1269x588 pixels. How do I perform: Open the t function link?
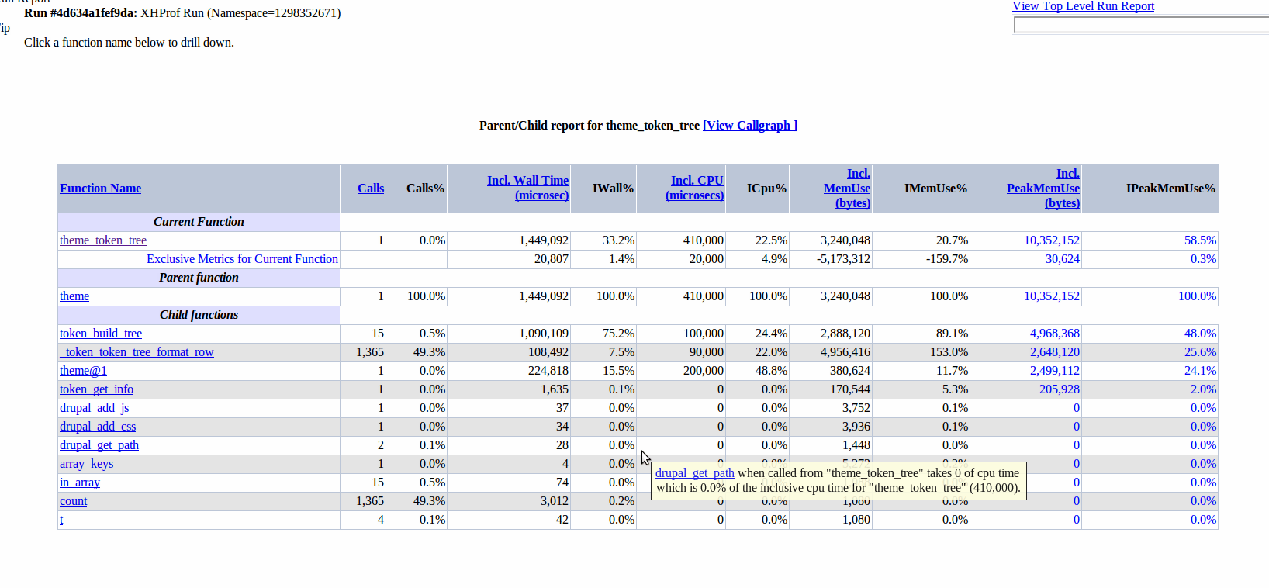point(61,520)
